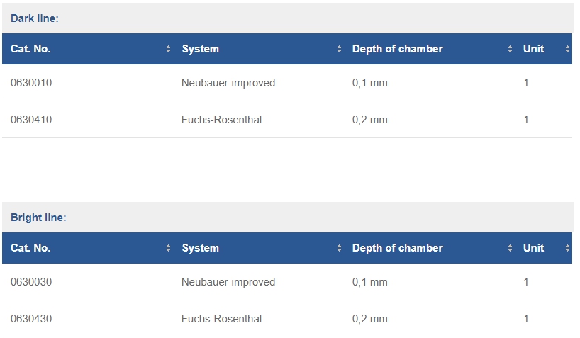
Task: Toggle sort icon for Dark line Depth of chamber
Action: tap(510, 49)
